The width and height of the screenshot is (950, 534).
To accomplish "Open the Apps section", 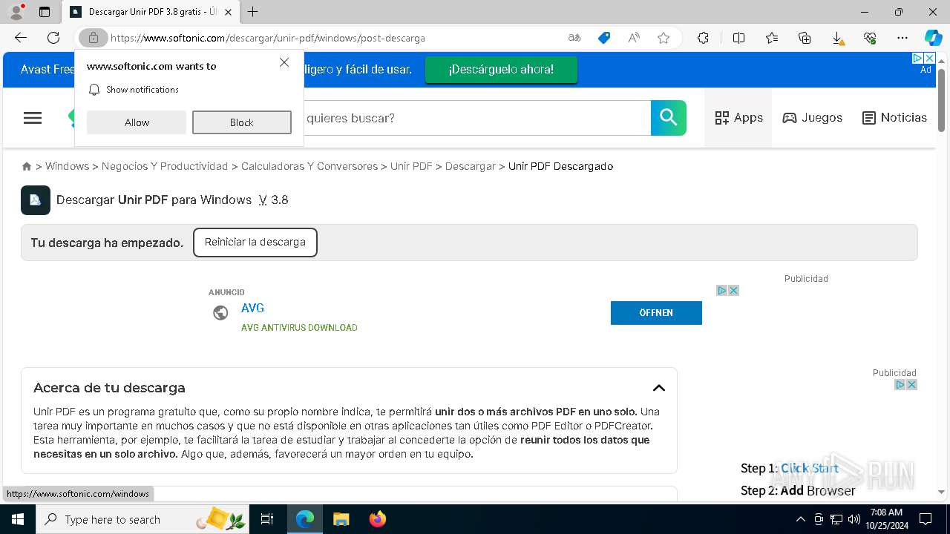I will (x=738, y=118).
